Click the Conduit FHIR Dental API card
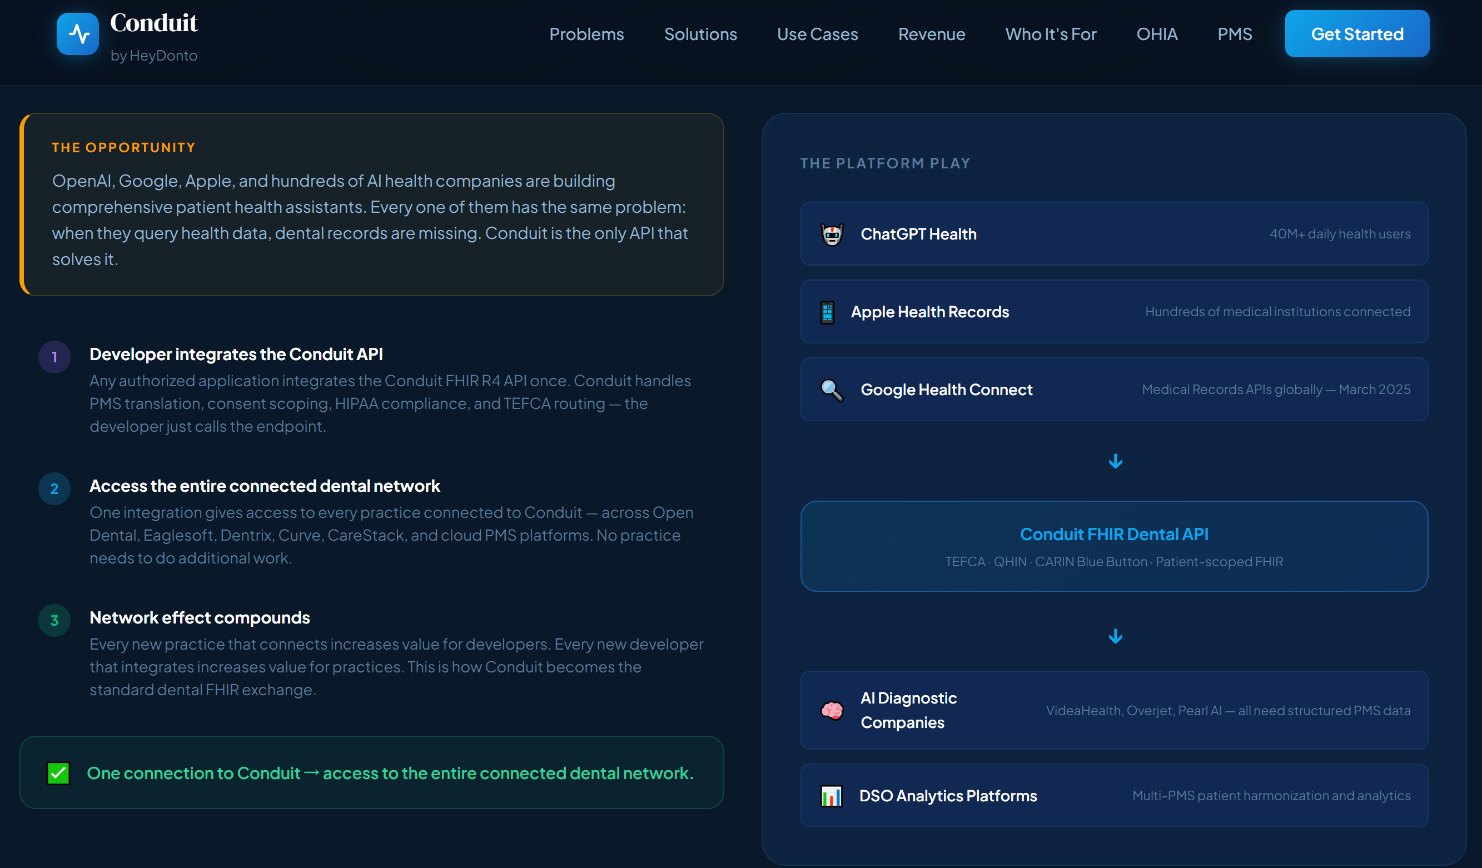This screenshot has height=868, width=1482. point(1114,546)
